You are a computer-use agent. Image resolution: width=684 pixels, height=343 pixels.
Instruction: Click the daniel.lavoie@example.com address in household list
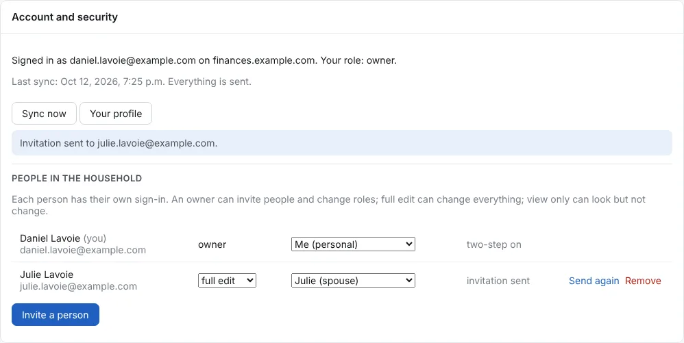click(x=83, y=250)
